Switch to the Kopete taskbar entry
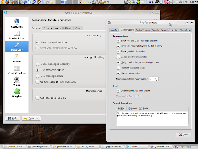 click(137, 147)
